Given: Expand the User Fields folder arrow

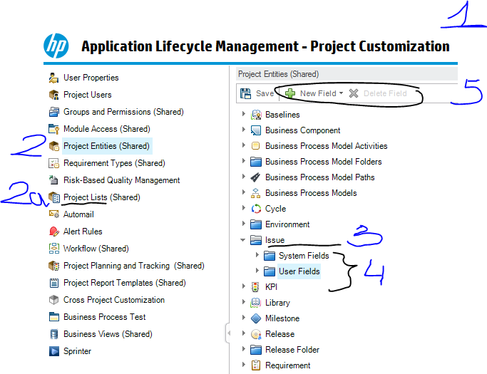Looking at the screenshot, I should click(257, 271).
